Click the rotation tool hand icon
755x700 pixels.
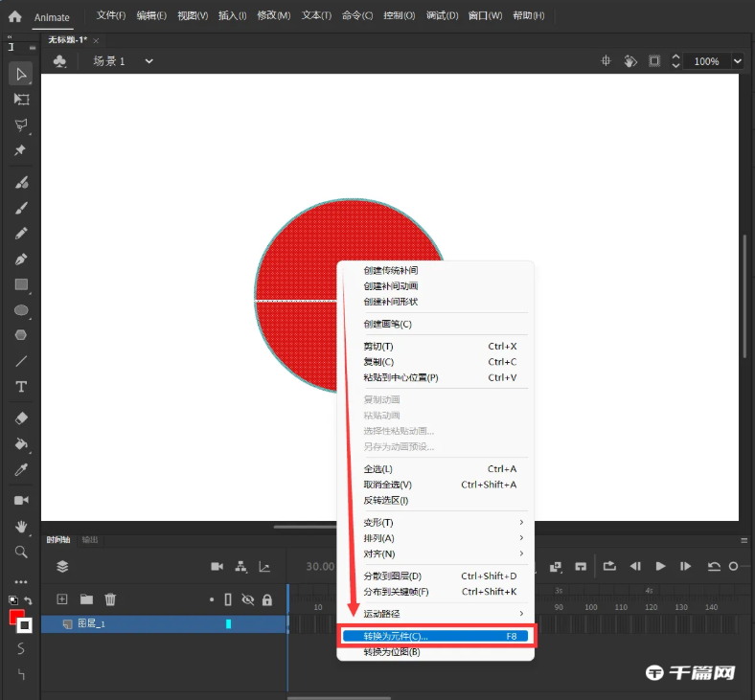630,61
